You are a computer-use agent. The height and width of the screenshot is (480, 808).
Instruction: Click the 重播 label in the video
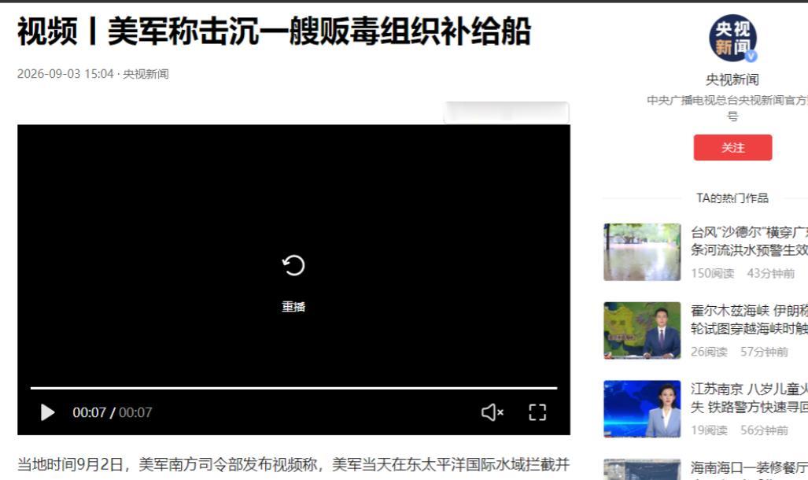[293, 307]
